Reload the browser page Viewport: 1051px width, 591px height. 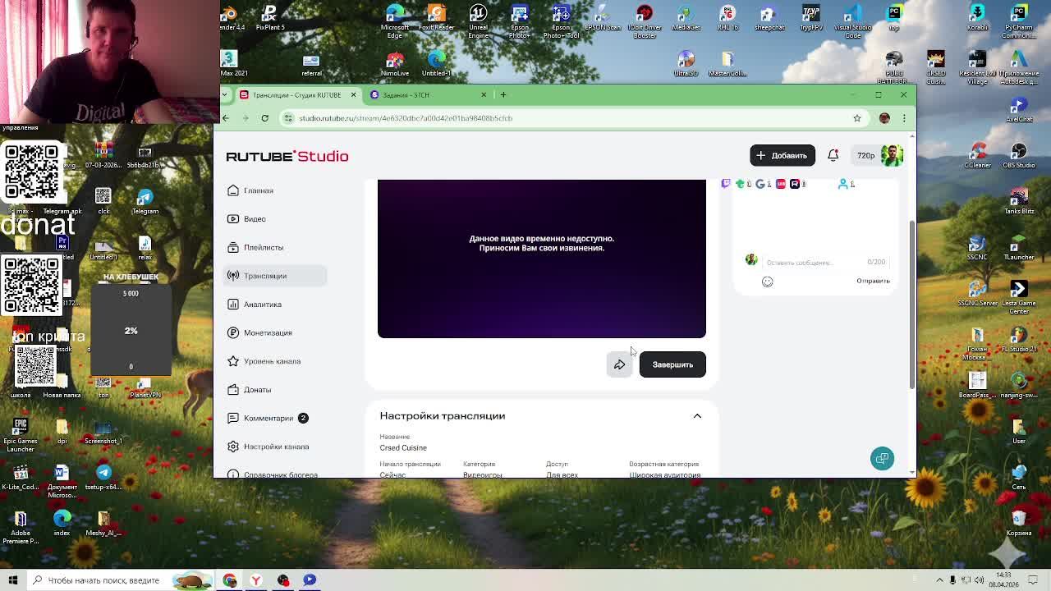pyautogui.click(x=264, y=118)
